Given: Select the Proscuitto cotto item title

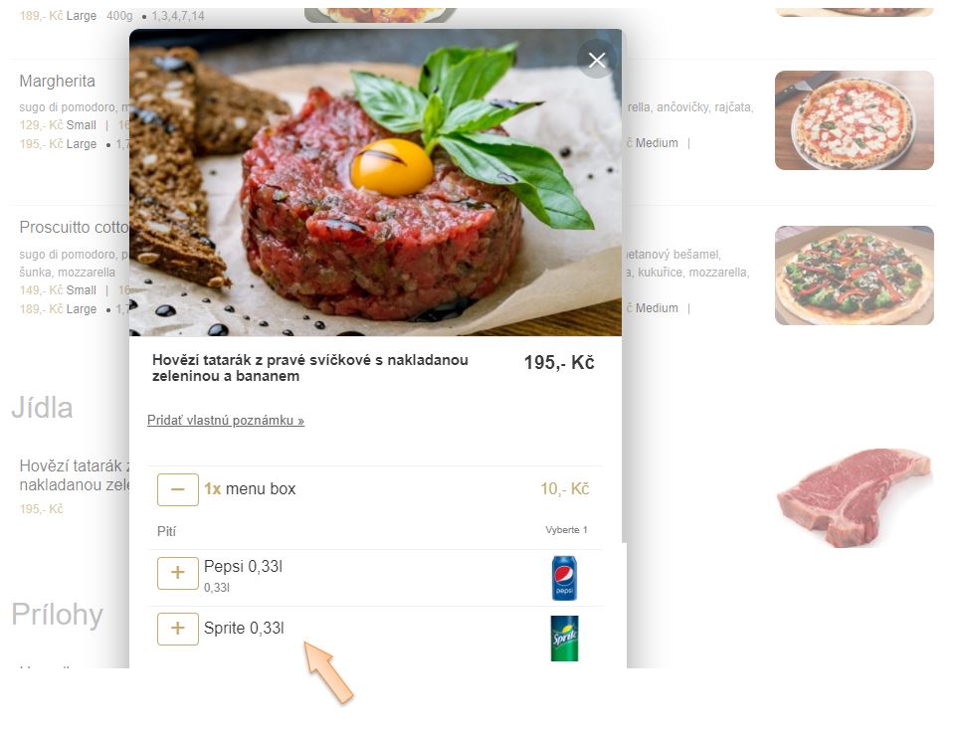Looking at the screenshot, I should [x=75, y=228].
